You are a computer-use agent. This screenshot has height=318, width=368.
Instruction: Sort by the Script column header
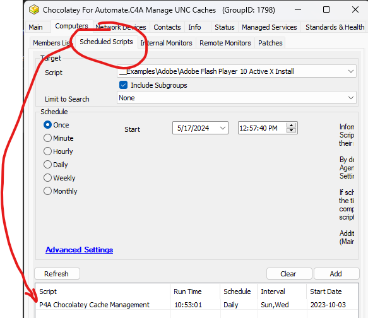tap(103, 291)
